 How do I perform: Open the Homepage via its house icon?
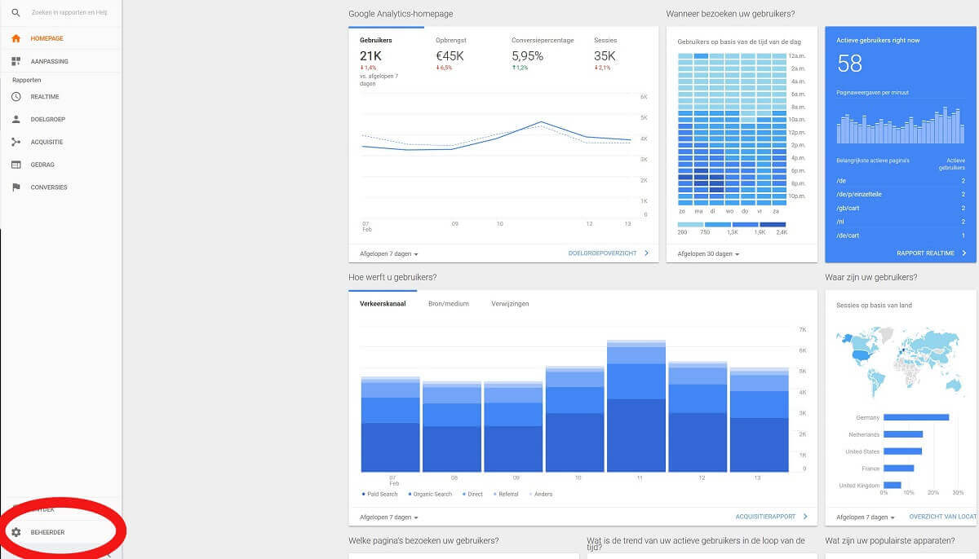(16, 38)
